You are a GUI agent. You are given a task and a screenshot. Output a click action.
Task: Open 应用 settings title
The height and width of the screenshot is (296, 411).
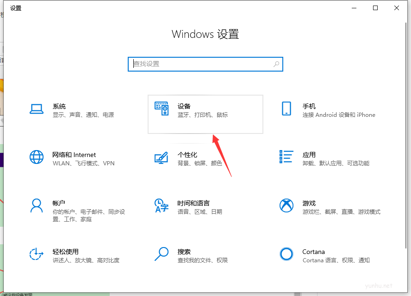(x=309, y=155)
